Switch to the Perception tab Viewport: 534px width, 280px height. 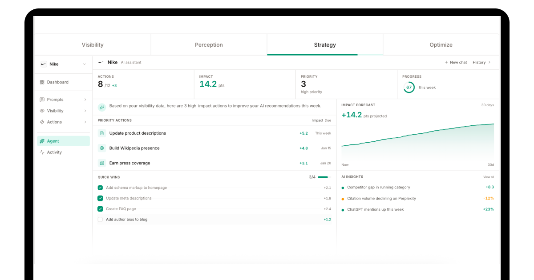click(x=209, y=45)
